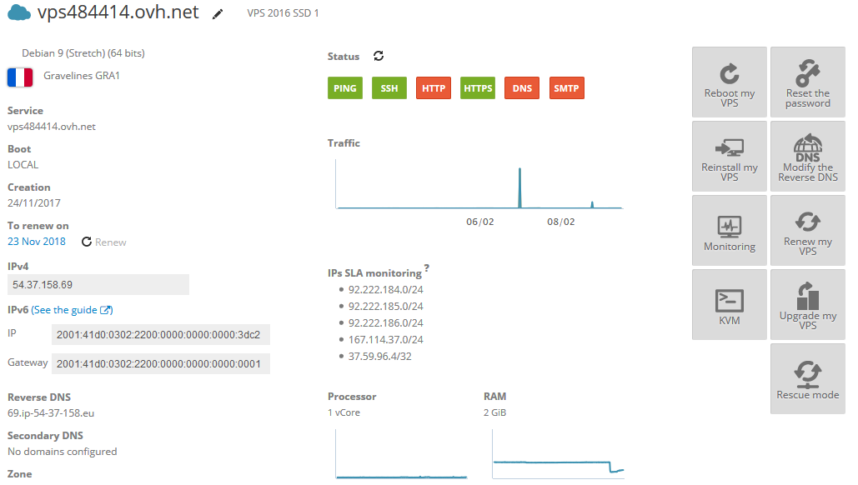Click the 23 Nov 2018 renewal date
858x485 pixels.
coord(37,241)
